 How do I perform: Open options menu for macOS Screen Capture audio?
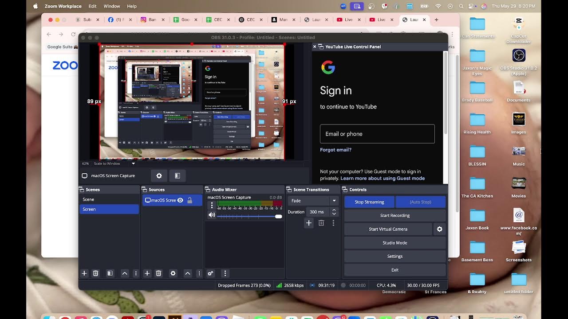click(x=212, y=206)
